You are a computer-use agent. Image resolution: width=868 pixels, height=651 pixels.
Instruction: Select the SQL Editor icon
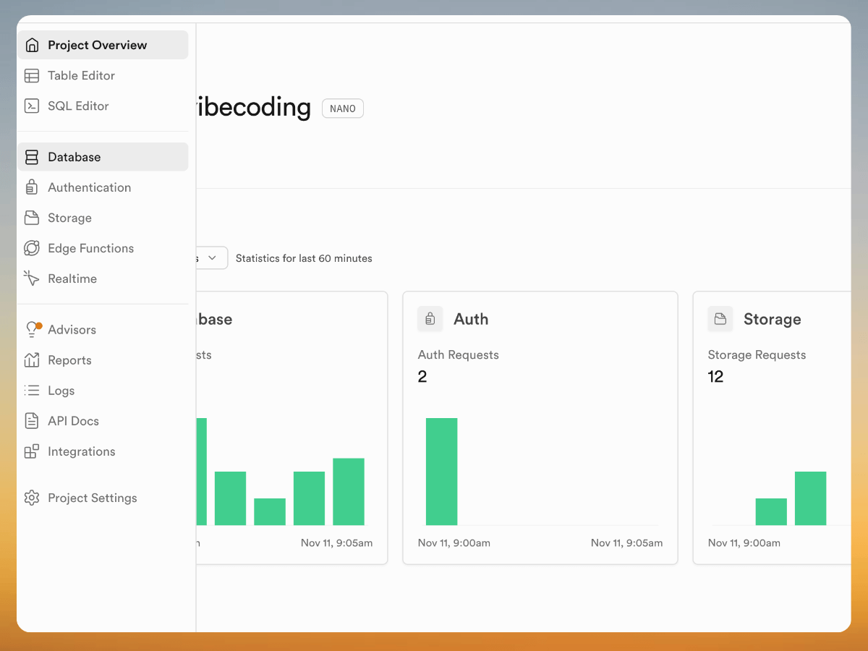[x=32, y=106]
